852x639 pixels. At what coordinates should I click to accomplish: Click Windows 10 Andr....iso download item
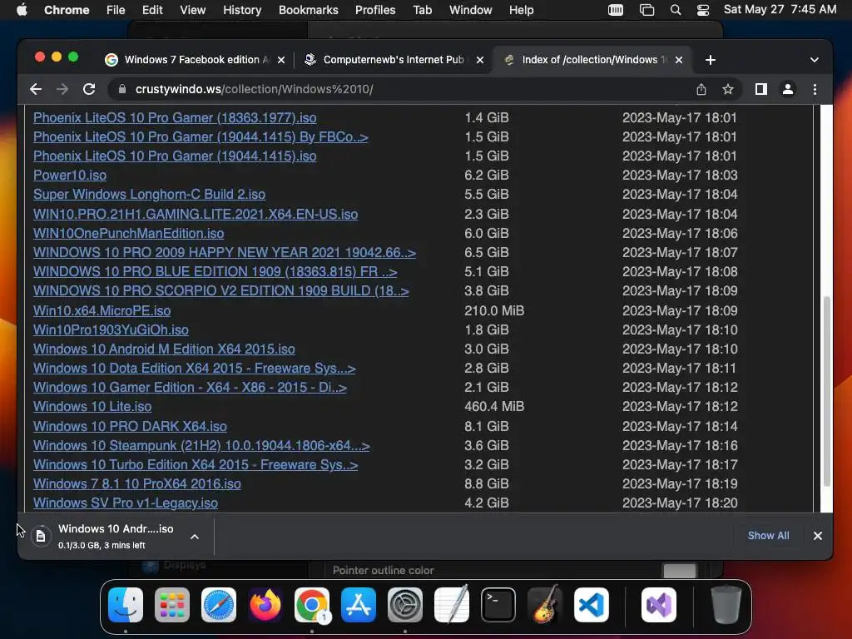coord(116,536)
